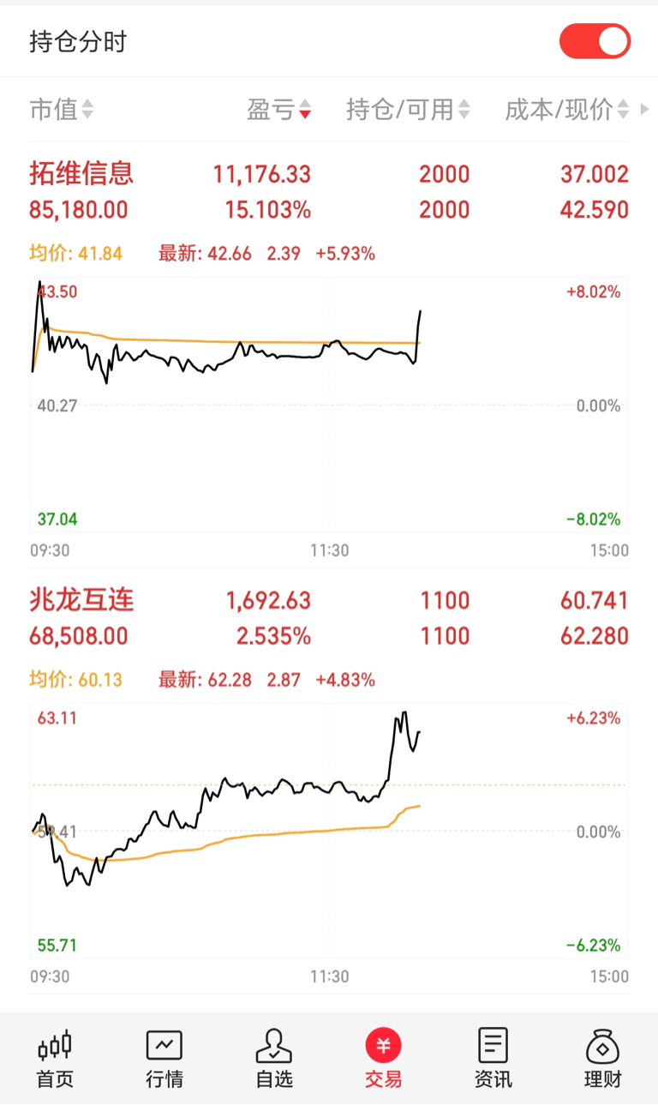Viewport: 658px width, 1105px height.
Task: Sort by 盈亏 column arrows
Action: point(305,110)
